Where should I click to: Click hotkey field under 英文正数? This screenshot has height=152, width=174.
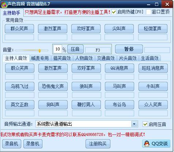[x=20, y=113]
